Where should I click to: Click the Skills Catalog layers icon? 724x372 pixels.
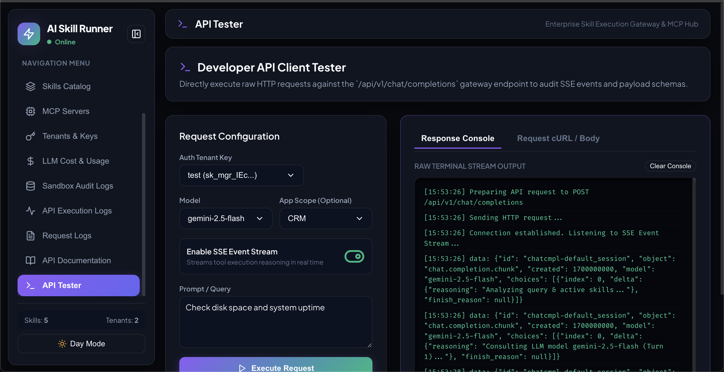point(30,86)
